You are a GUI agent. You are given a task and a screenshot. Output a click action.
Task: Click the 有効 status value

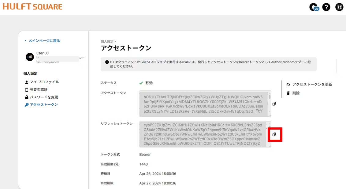(149, 83)
